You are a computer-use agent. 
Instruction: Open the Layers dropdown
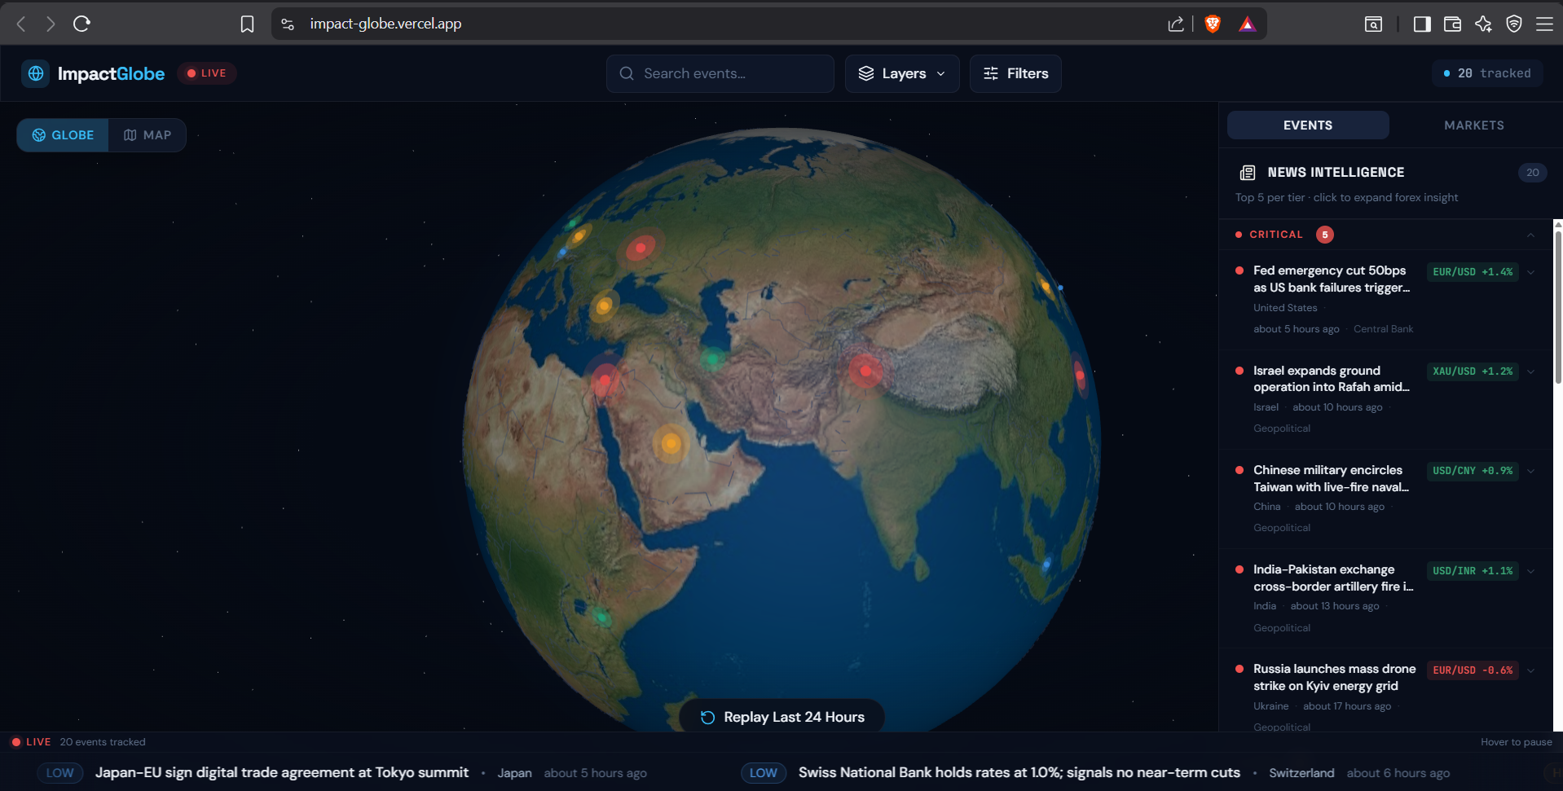tap(902, 73)
